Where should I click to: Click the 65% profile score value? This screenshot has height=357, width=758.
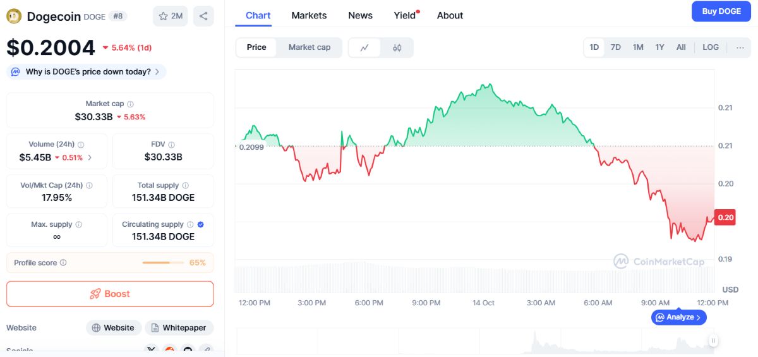pyautogui.click(x=198, y=263)
